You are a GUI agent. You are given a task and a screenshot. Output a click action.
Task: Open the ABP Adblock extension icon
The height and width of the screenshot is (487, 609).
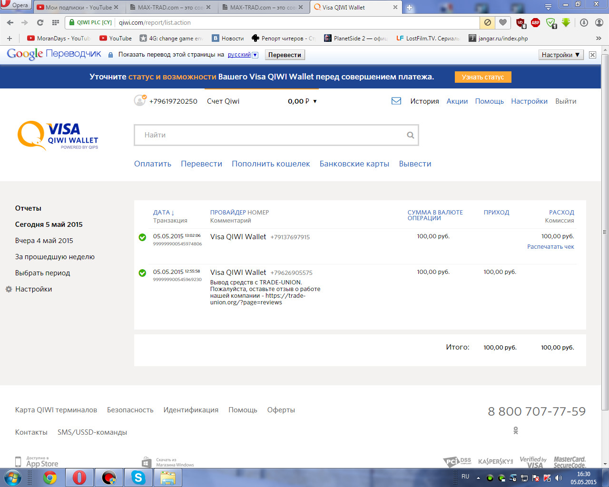pos(535,22)
